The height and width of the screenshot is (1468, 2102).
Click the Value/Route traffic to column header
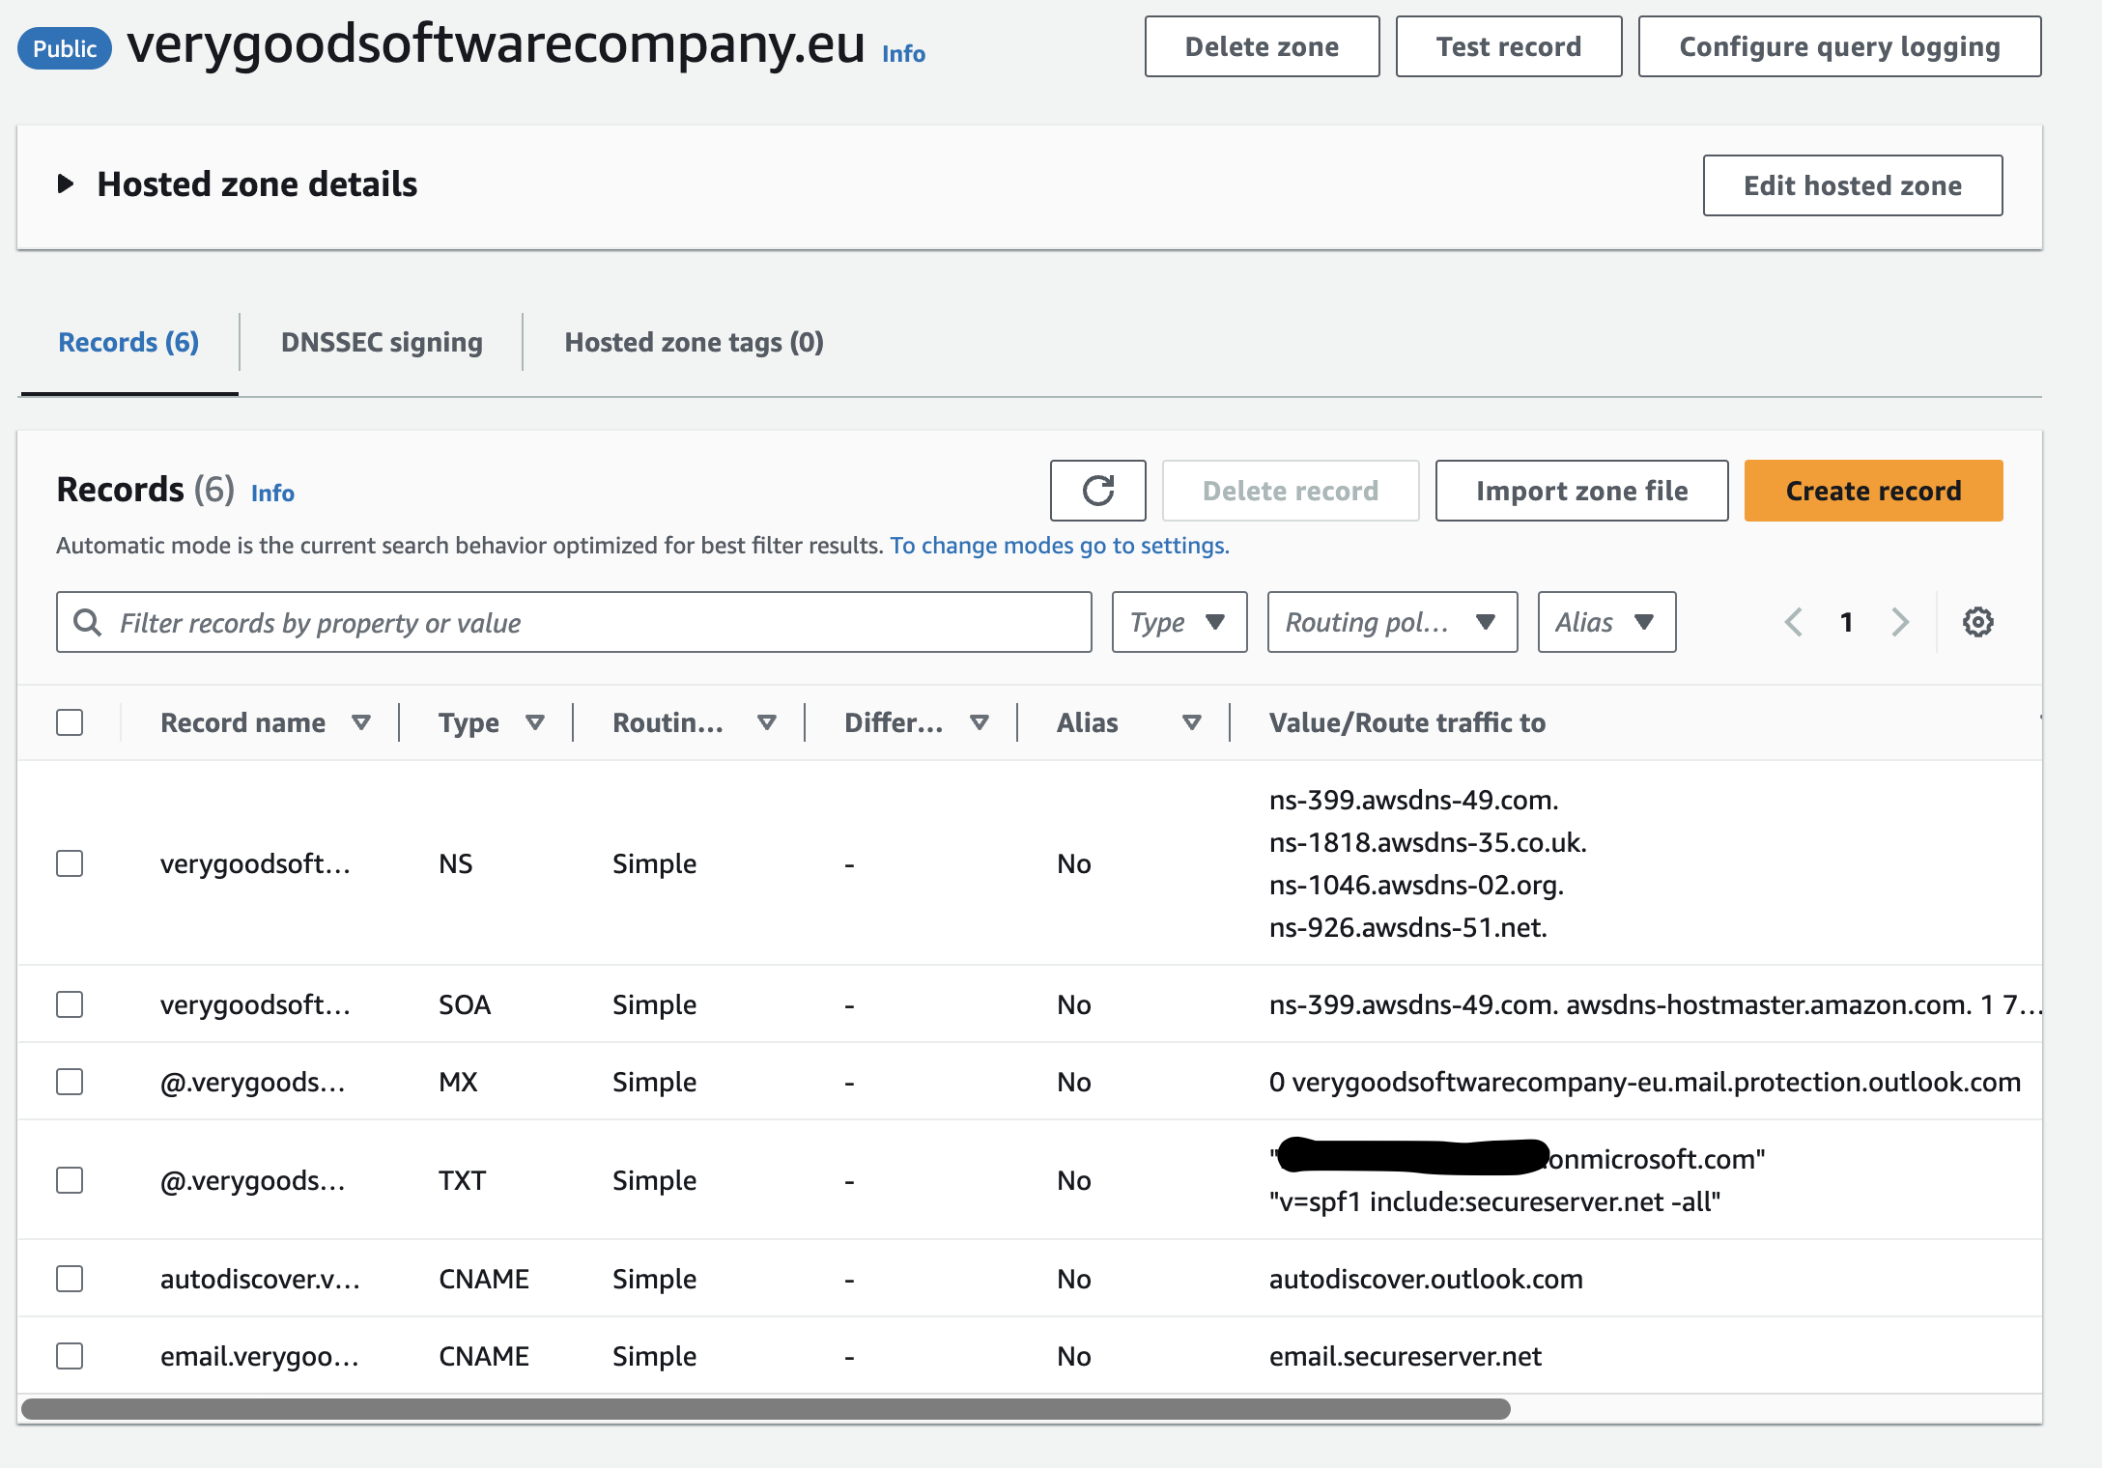pos(1406,722)
